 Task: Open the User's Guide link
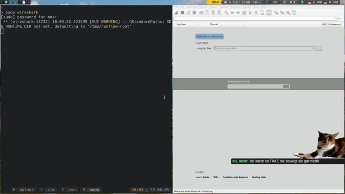tap(203, 177)
